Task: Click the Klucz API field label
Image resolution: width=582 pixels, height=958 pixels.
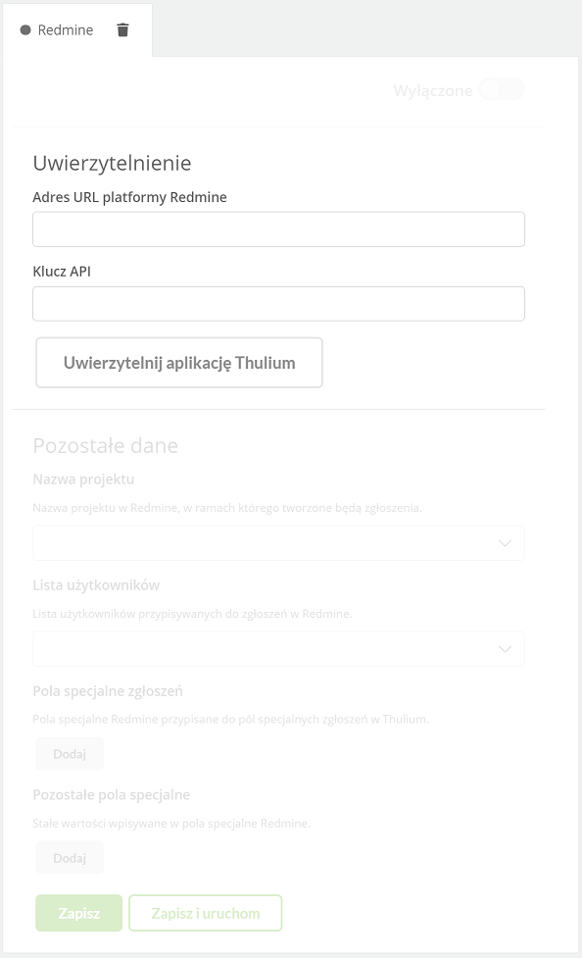Action: click(62, 272)
